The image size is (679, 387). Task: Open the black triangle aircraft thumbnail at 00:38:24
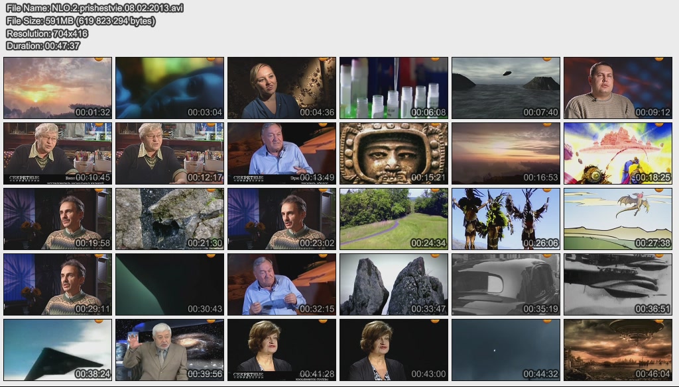coord(57,350)
